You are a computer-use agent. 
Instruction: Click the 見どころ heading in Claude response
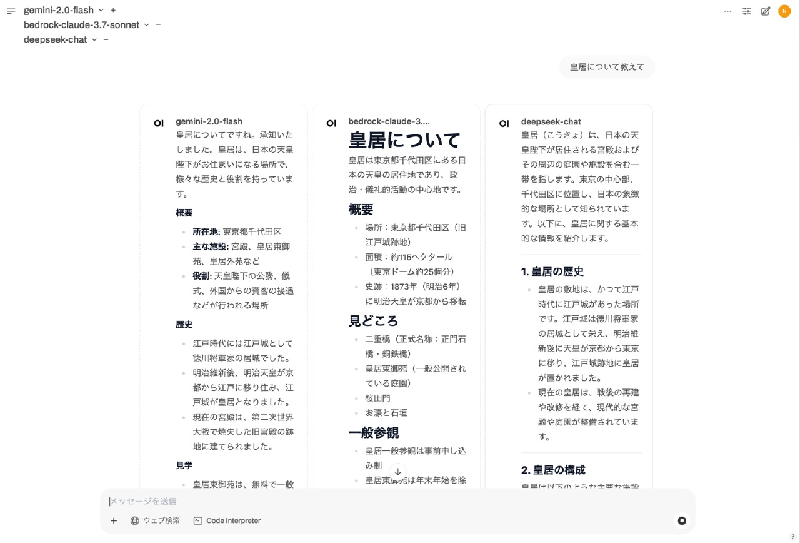click(x=373, y=321)
